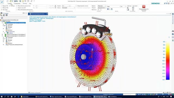Select Масштаб видимых результатов radio button

click(x=17, y=10)
